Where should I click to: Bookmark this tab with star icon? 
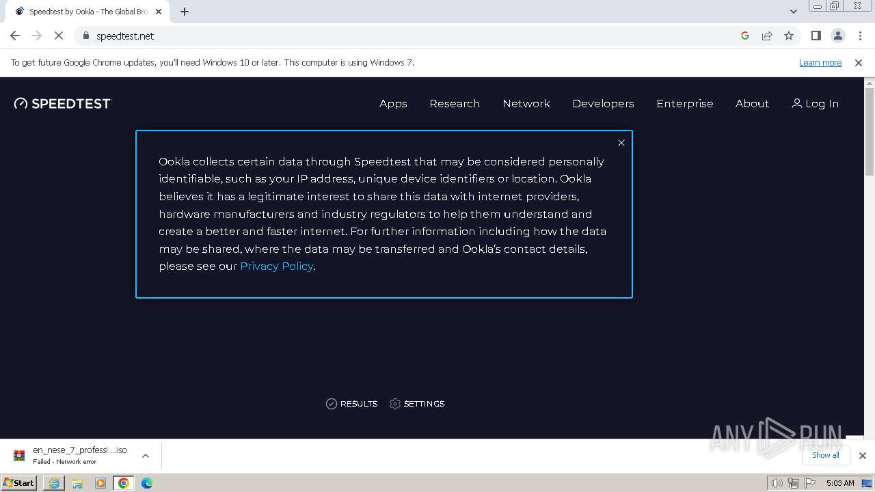(x=789, y=36)
